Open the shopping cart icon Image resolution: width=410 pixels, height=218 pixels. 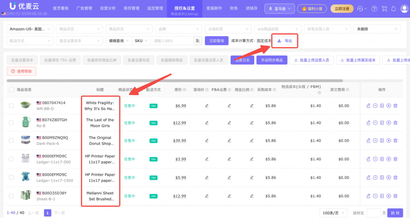(x=384, y=9)
